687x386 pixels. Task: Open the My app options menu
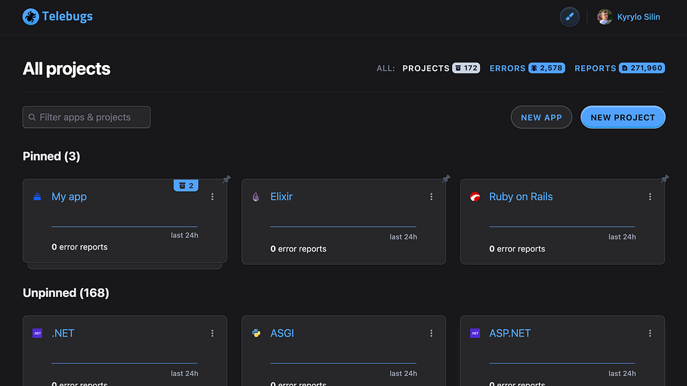click(212, 197)
